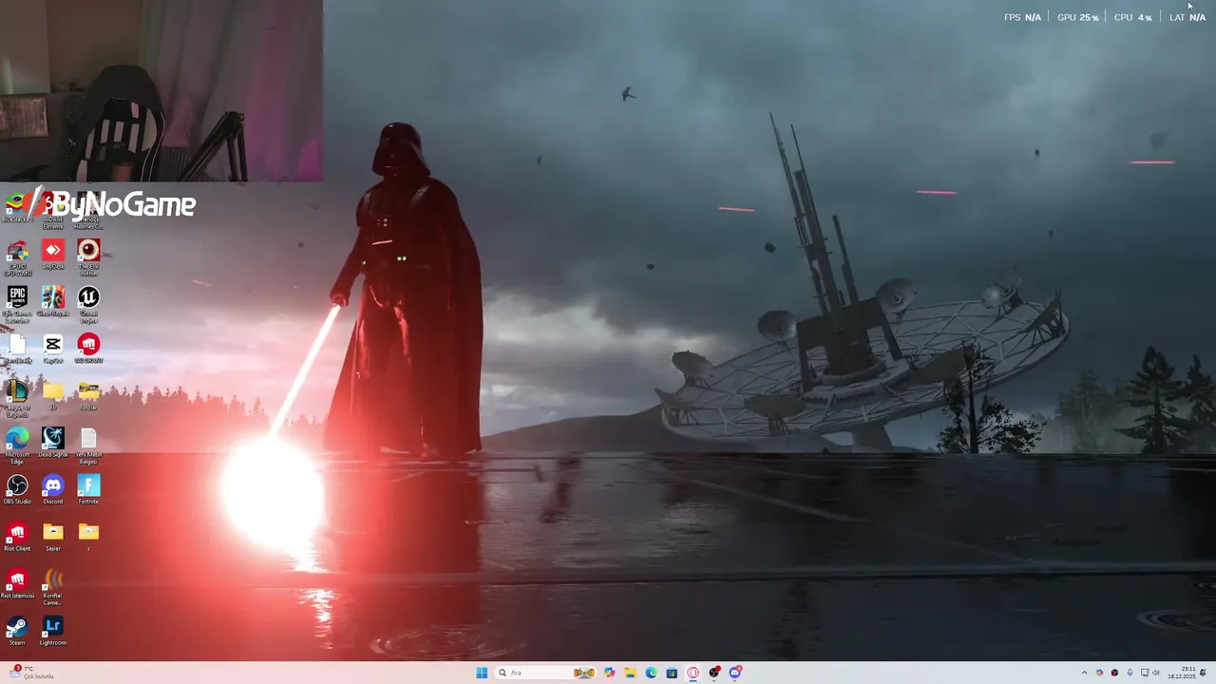Image resolution: width=1216 pixels, height=684 pixels.
Task: Select the AnyDesk desktop icon
Action: (x=53, y=255)
